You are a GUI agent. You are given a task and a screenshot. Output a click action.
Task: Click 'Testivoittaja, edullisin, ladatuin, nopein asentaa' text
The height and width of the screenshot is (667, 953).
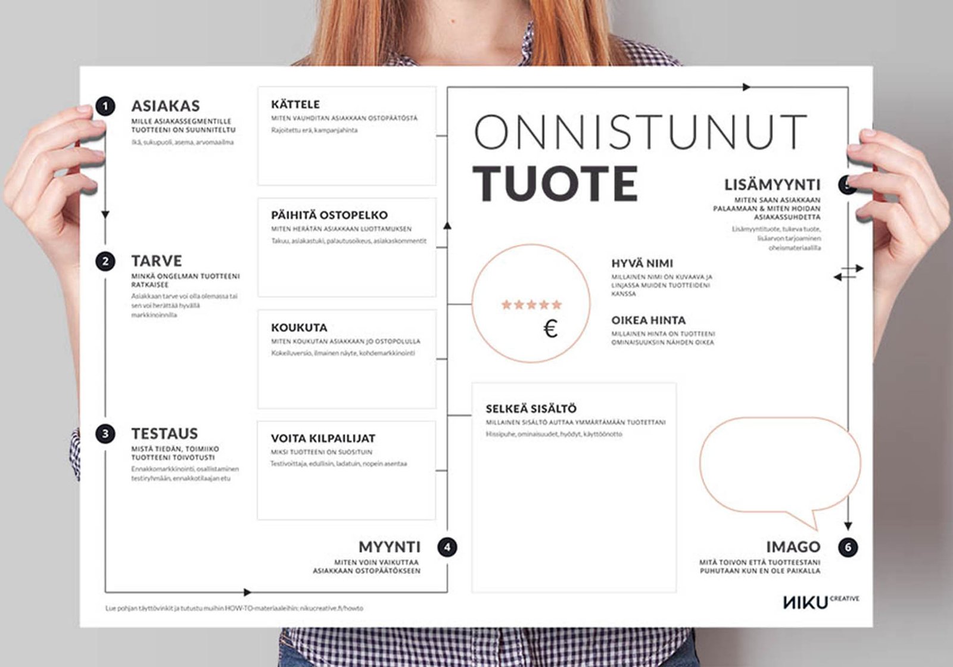click(339, 464)
